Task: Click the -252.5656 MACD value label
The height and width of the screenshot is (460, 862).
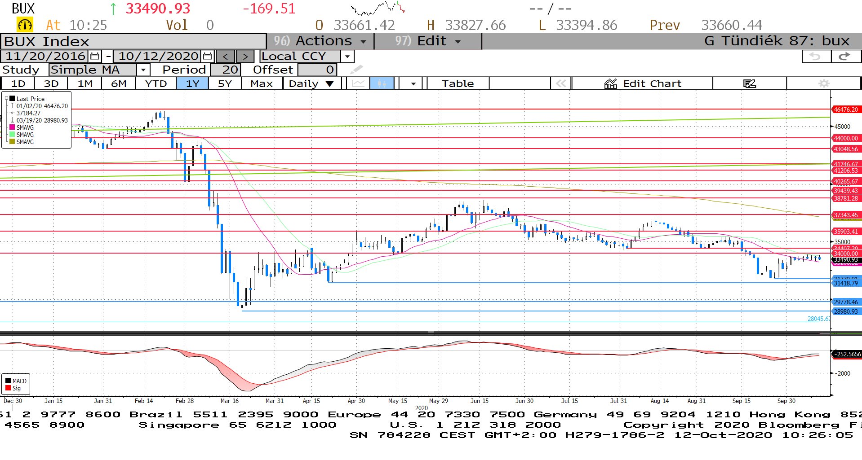Action: tap(848, 354)
